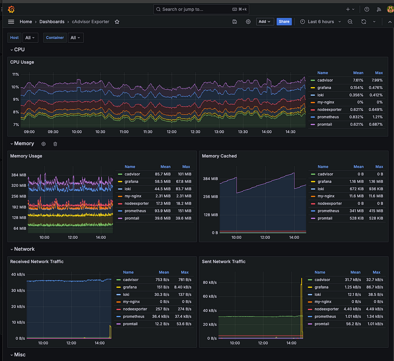The image size is (394, 361).
Task: Click nodeexporter red swatch in Memory Usage legend
Action: click(120, 204)
